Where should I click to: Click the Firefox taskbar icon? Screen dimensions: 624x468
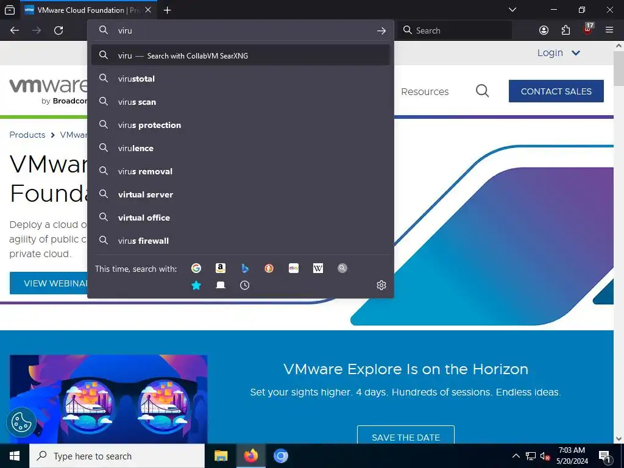click(x=250, y=456)
